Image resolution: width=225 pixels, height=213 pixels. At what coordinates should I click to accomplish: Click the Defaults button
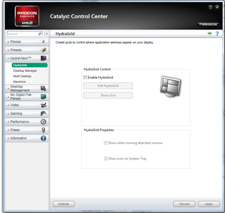pyautogui.click(x=64, y=204)
